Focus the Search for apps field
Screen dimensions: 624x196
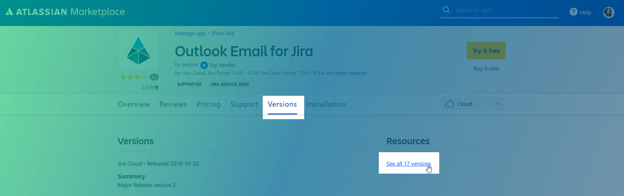click(x=505, y=10)
